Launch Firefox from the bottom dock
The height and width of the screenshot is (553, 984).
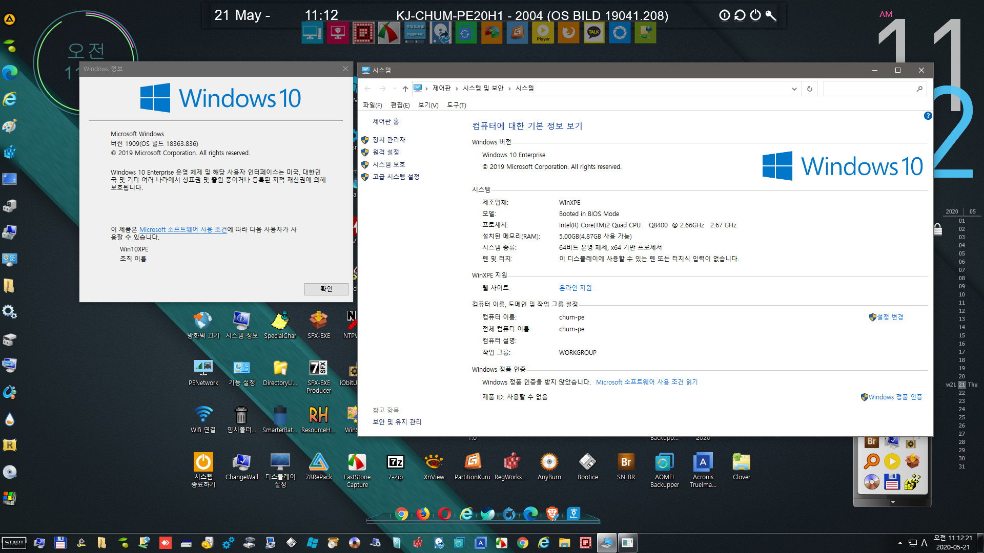point(423,514)
